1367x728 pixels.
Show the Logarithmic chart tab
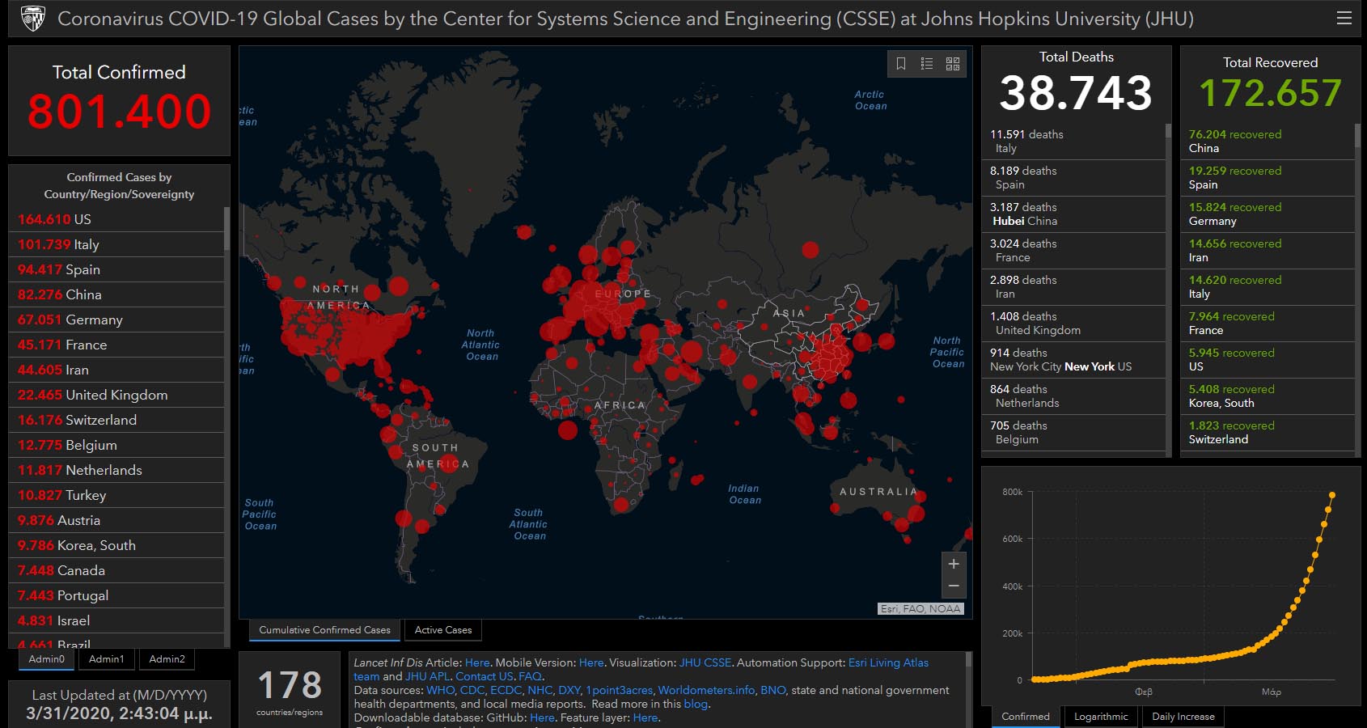point(1101,717)
